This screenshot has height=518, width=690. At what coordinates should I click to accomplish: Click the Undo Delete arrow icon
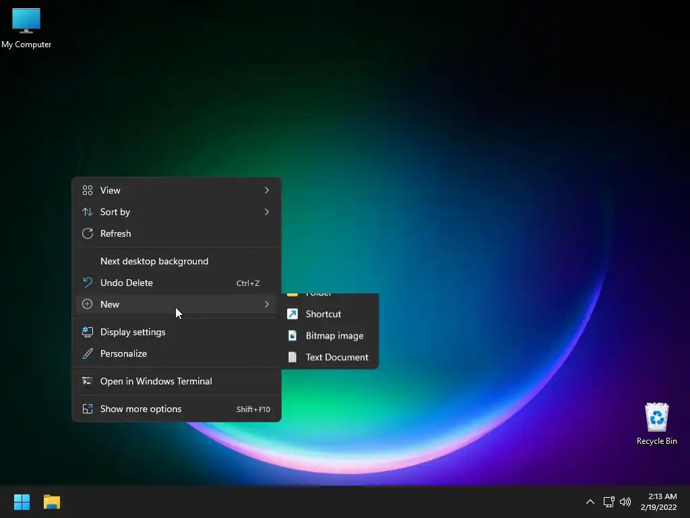[88, 283]
